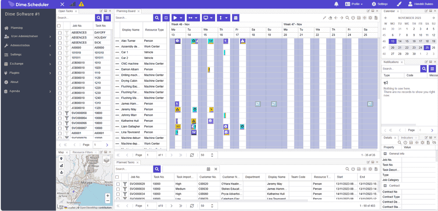Click the location pin marker on Map

(x=61, y=159)
